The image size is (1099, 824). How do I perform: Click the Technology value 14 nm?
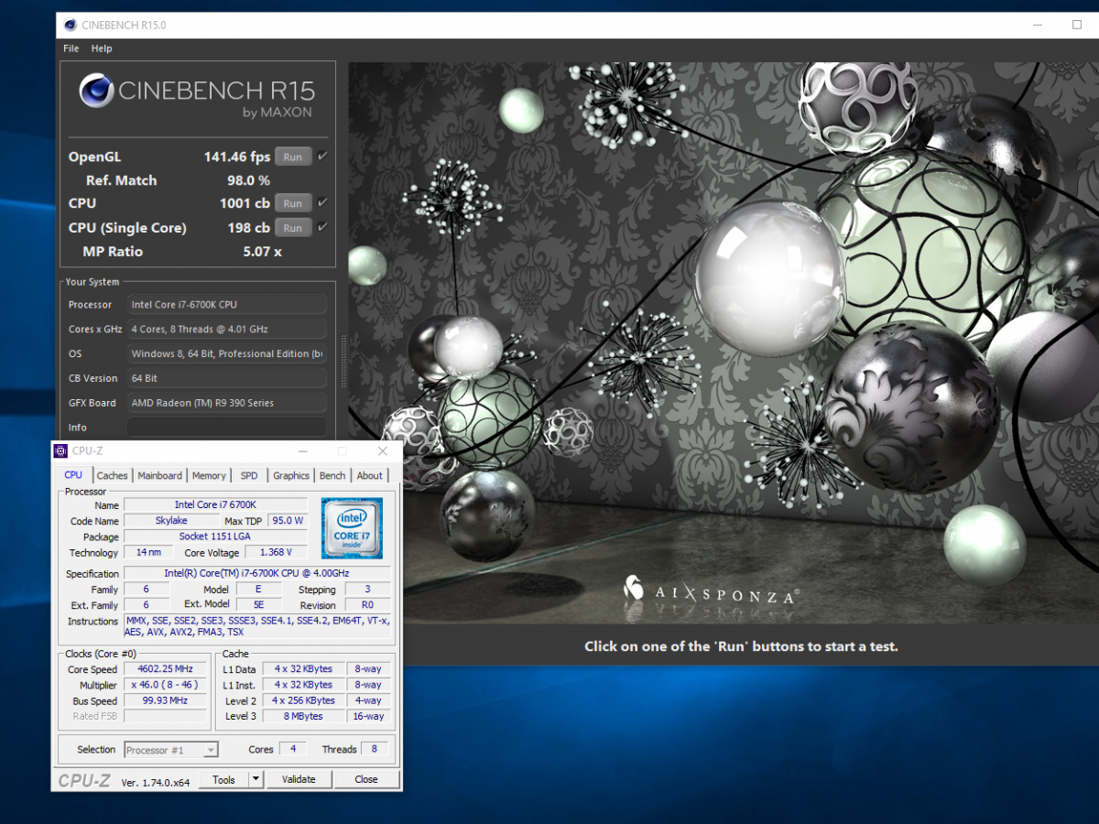coord(148,552)
